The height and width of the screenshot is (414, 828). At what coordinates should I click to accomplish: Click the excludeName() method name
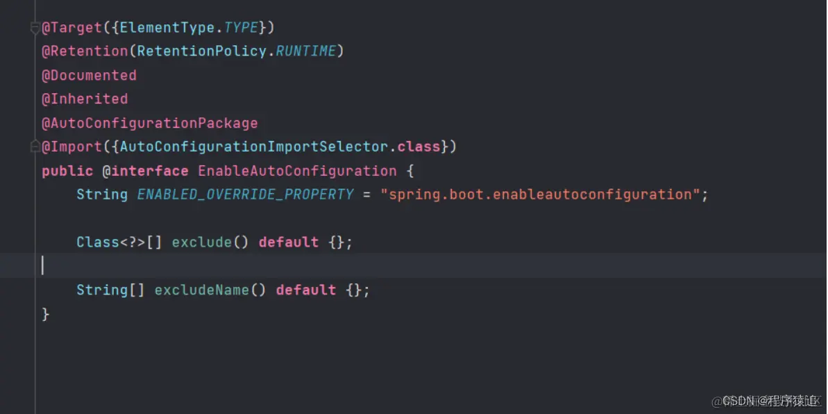[202, 290]
